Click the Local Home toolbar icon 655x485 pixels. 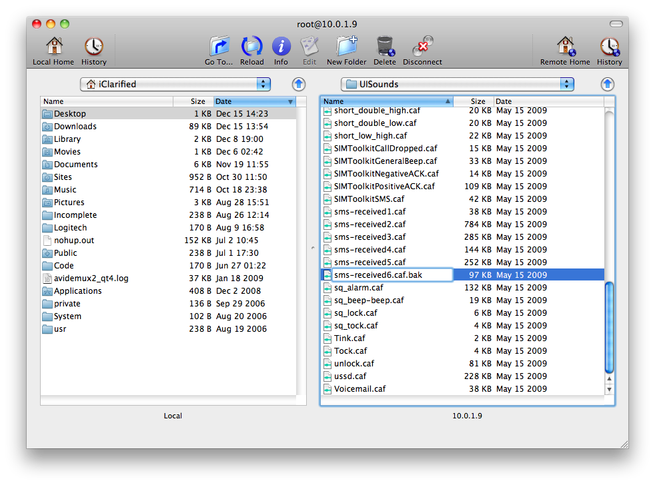tap(53, 47)
